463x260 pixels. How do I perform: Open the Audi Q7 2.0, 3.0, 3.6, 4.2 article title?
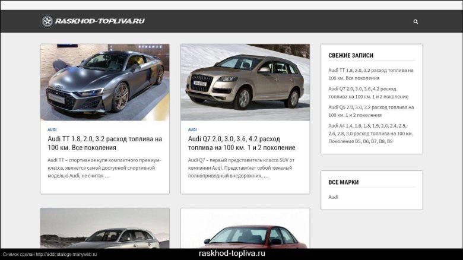pos(241,143)
